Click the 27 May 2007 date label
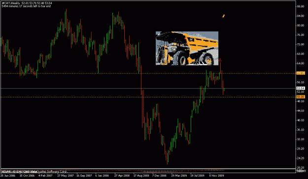308x179 pixels. 66,176
